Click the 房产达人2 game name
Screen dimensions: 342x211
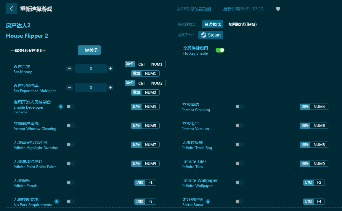[x=18, y=26]
